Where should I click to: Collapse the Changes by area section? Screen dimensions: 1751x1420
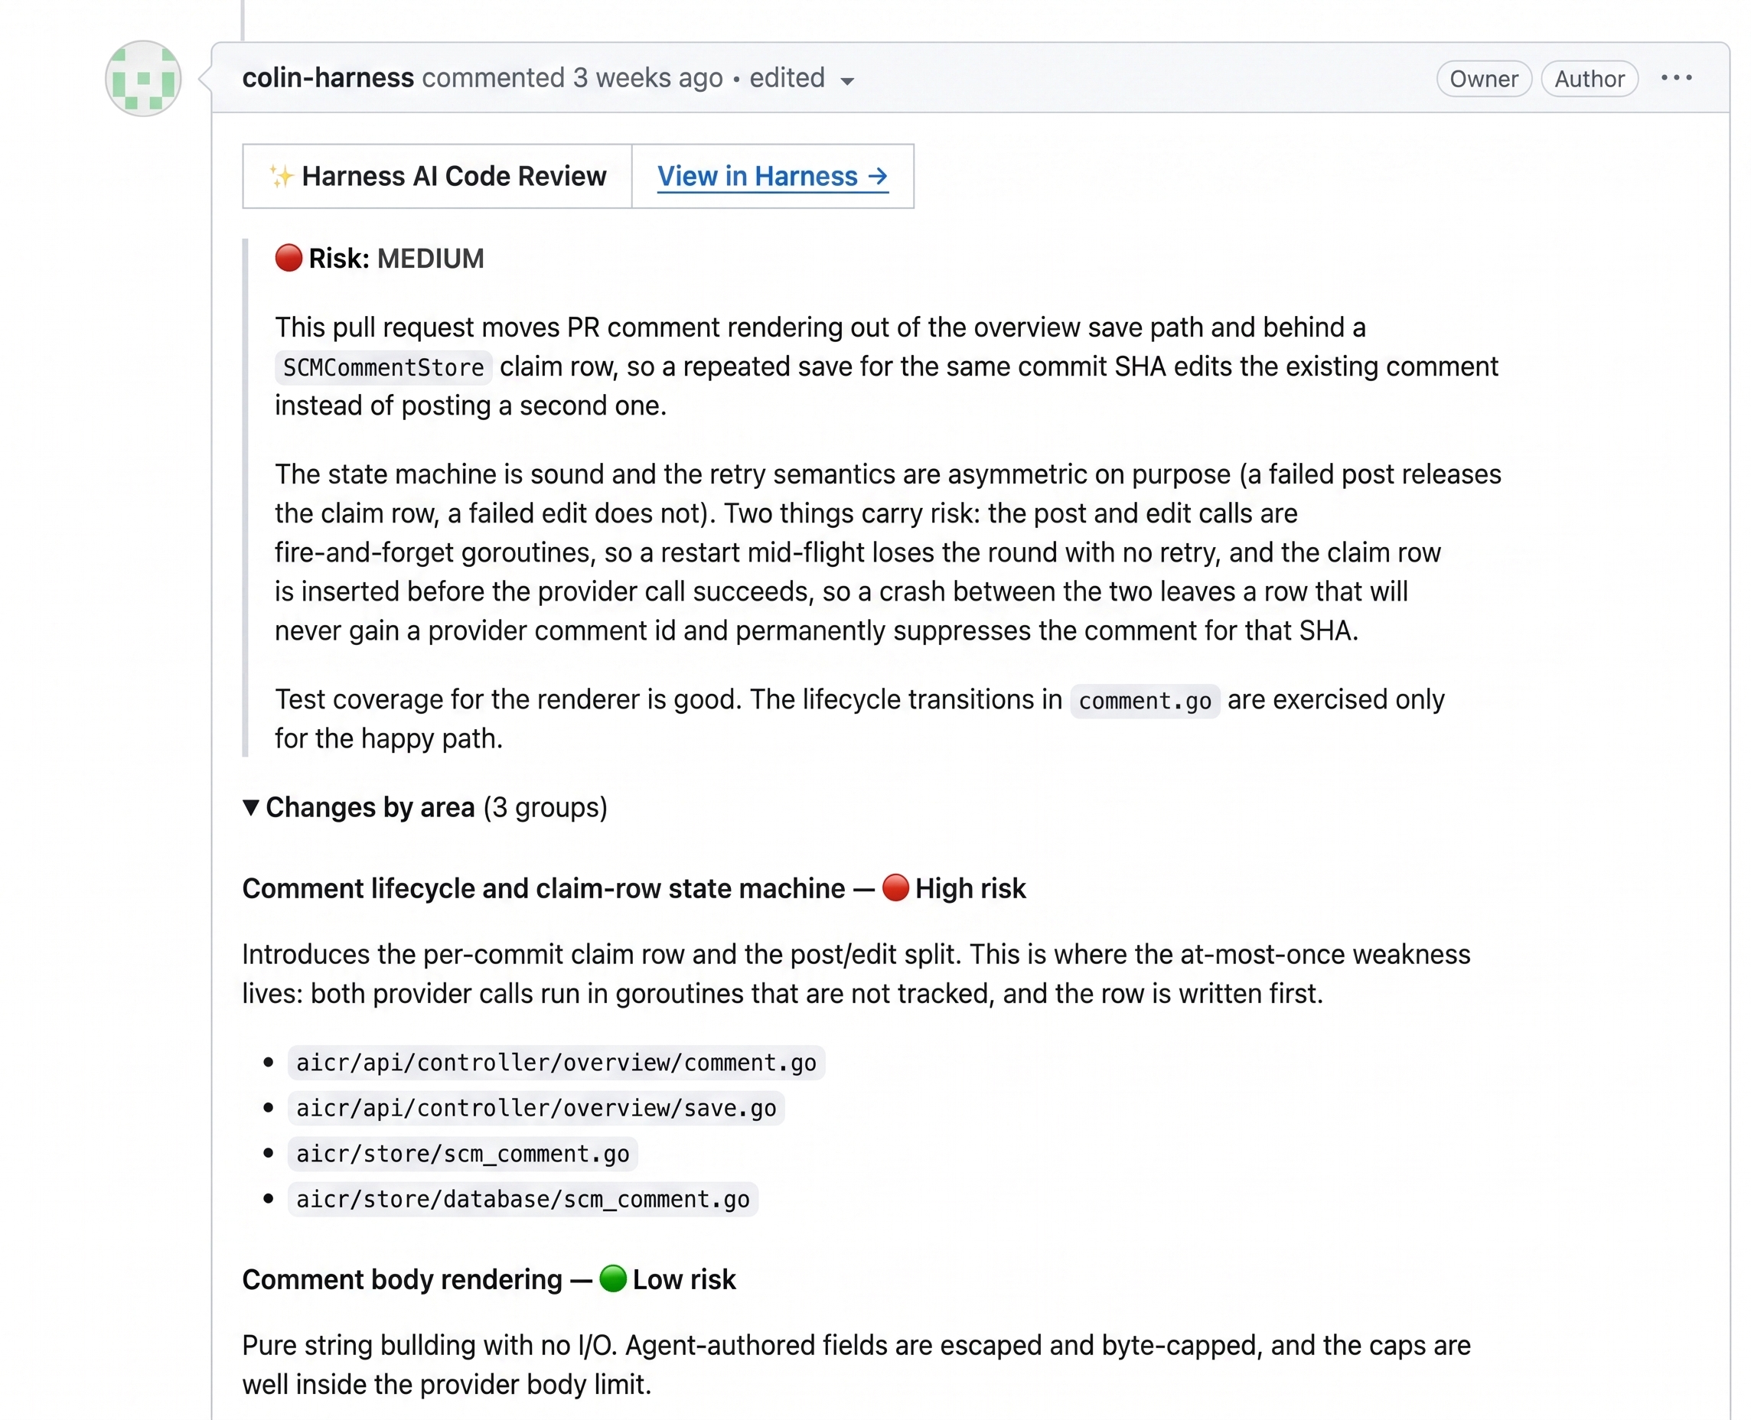[252, 807]
